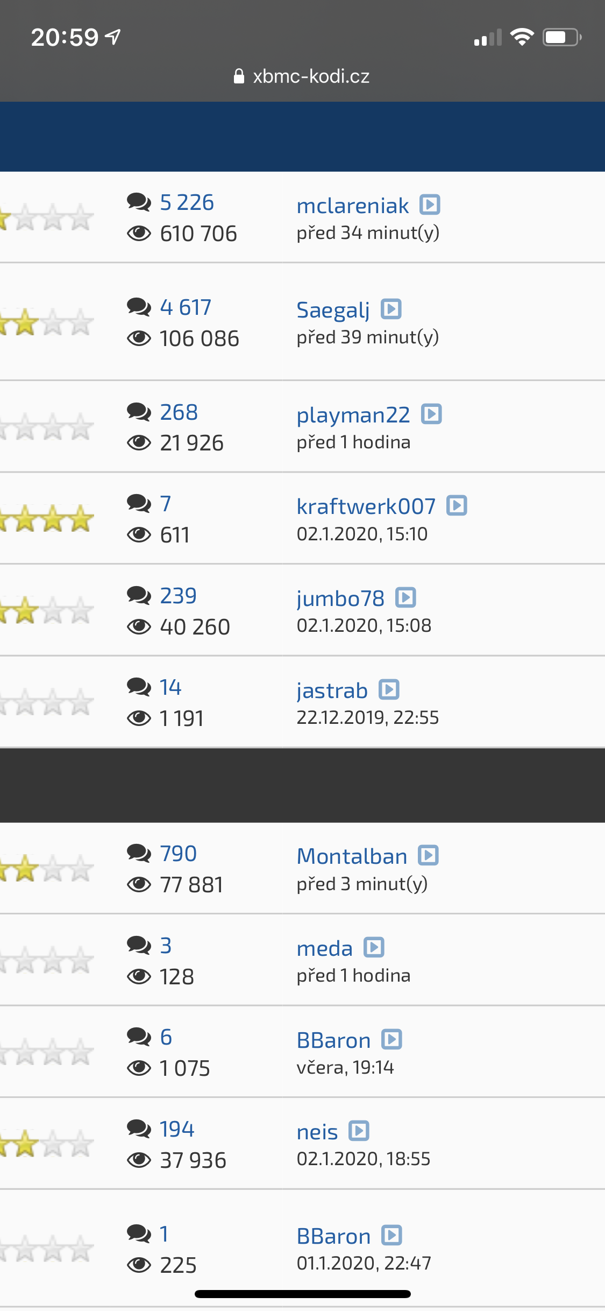Jump to Montalban's newest post icon
Image resolution: width=605 pixels, height=1311 pixels.
(x=429, y=855)
